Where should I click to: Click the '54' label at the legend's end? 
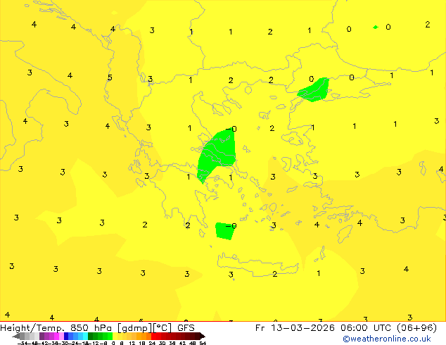click(203, 343)
